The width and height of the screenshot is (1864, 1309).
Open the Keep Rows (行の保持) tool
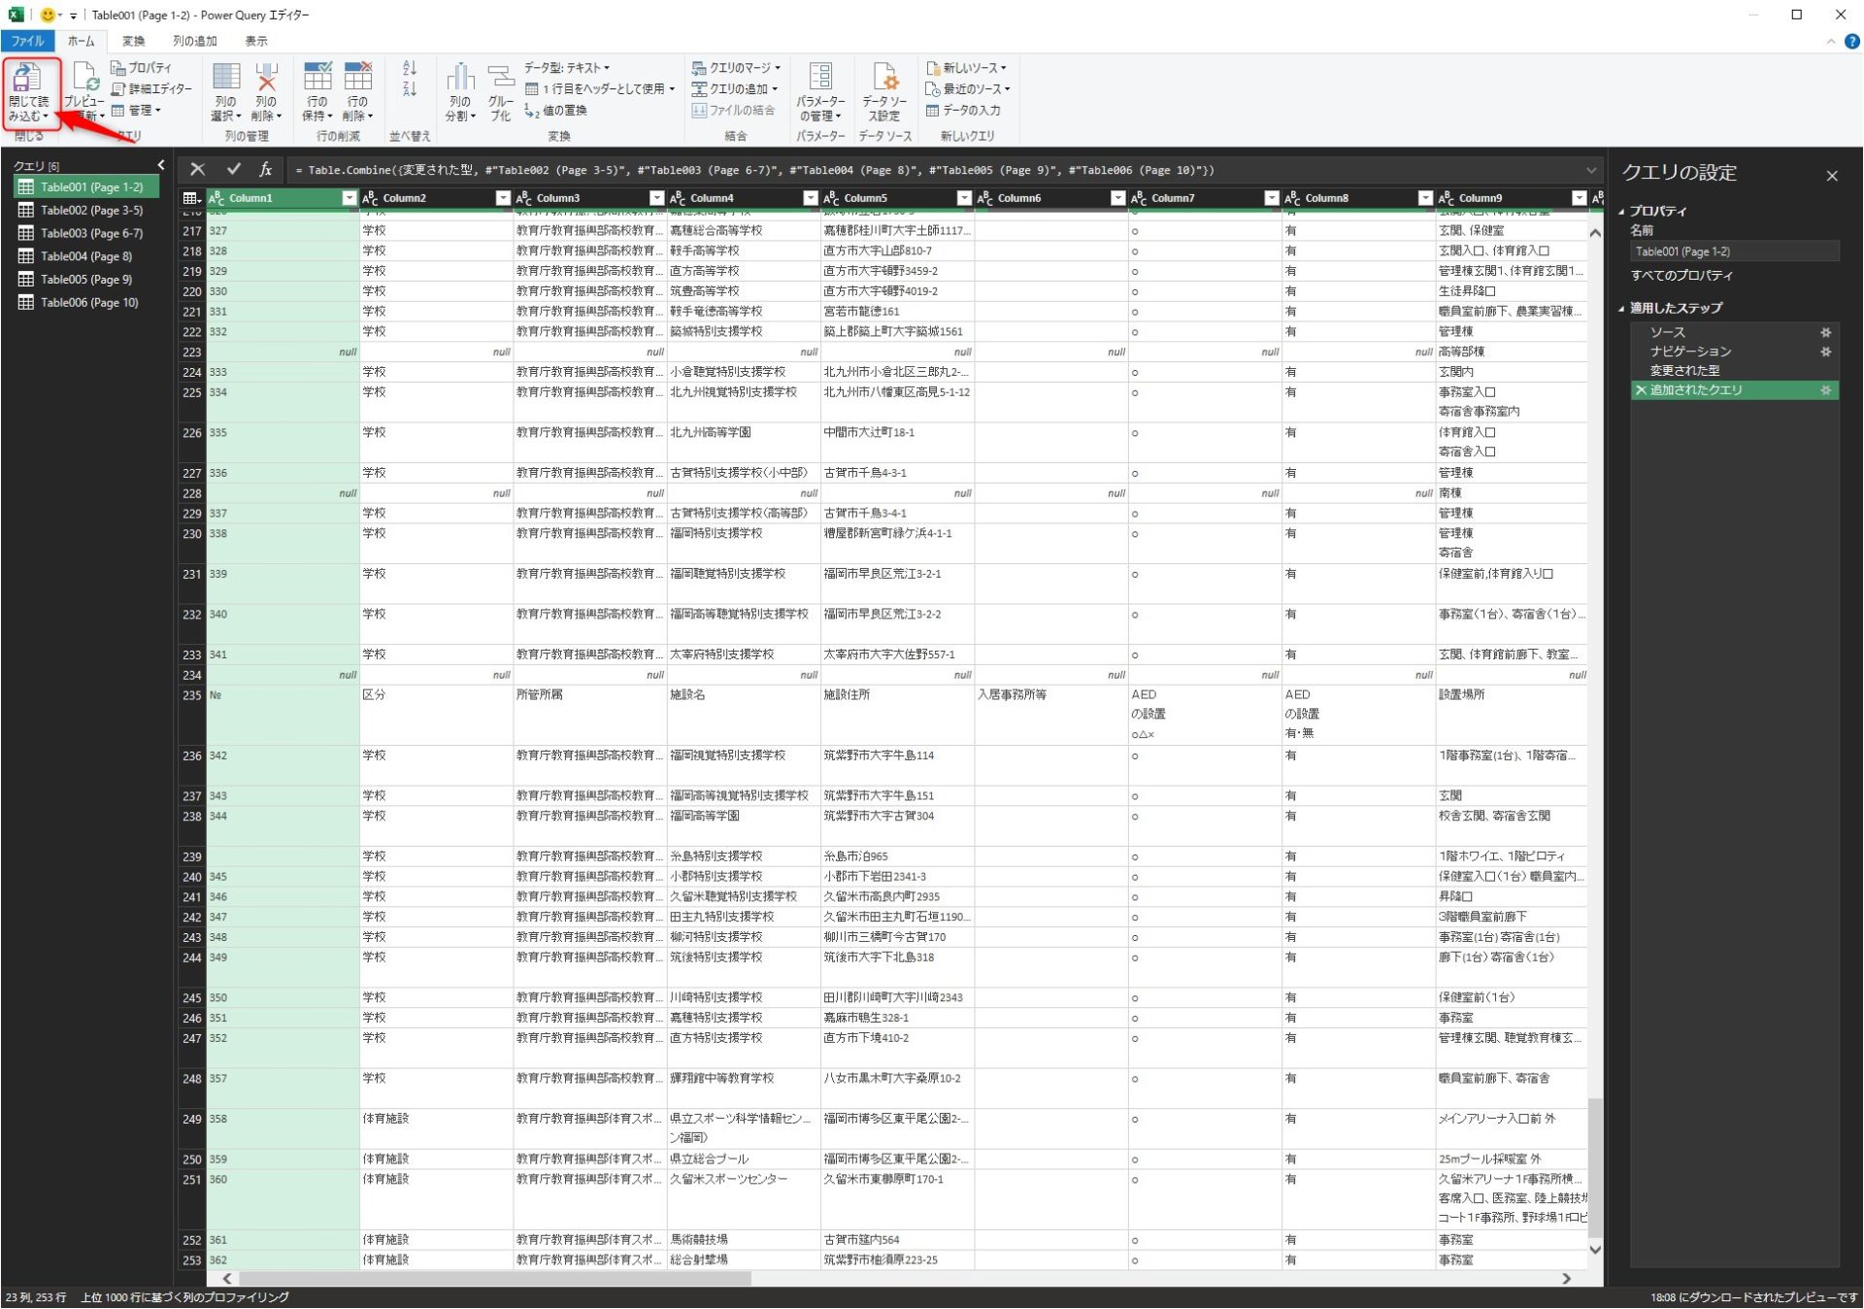pyautogui.click(x=316, y=92)
